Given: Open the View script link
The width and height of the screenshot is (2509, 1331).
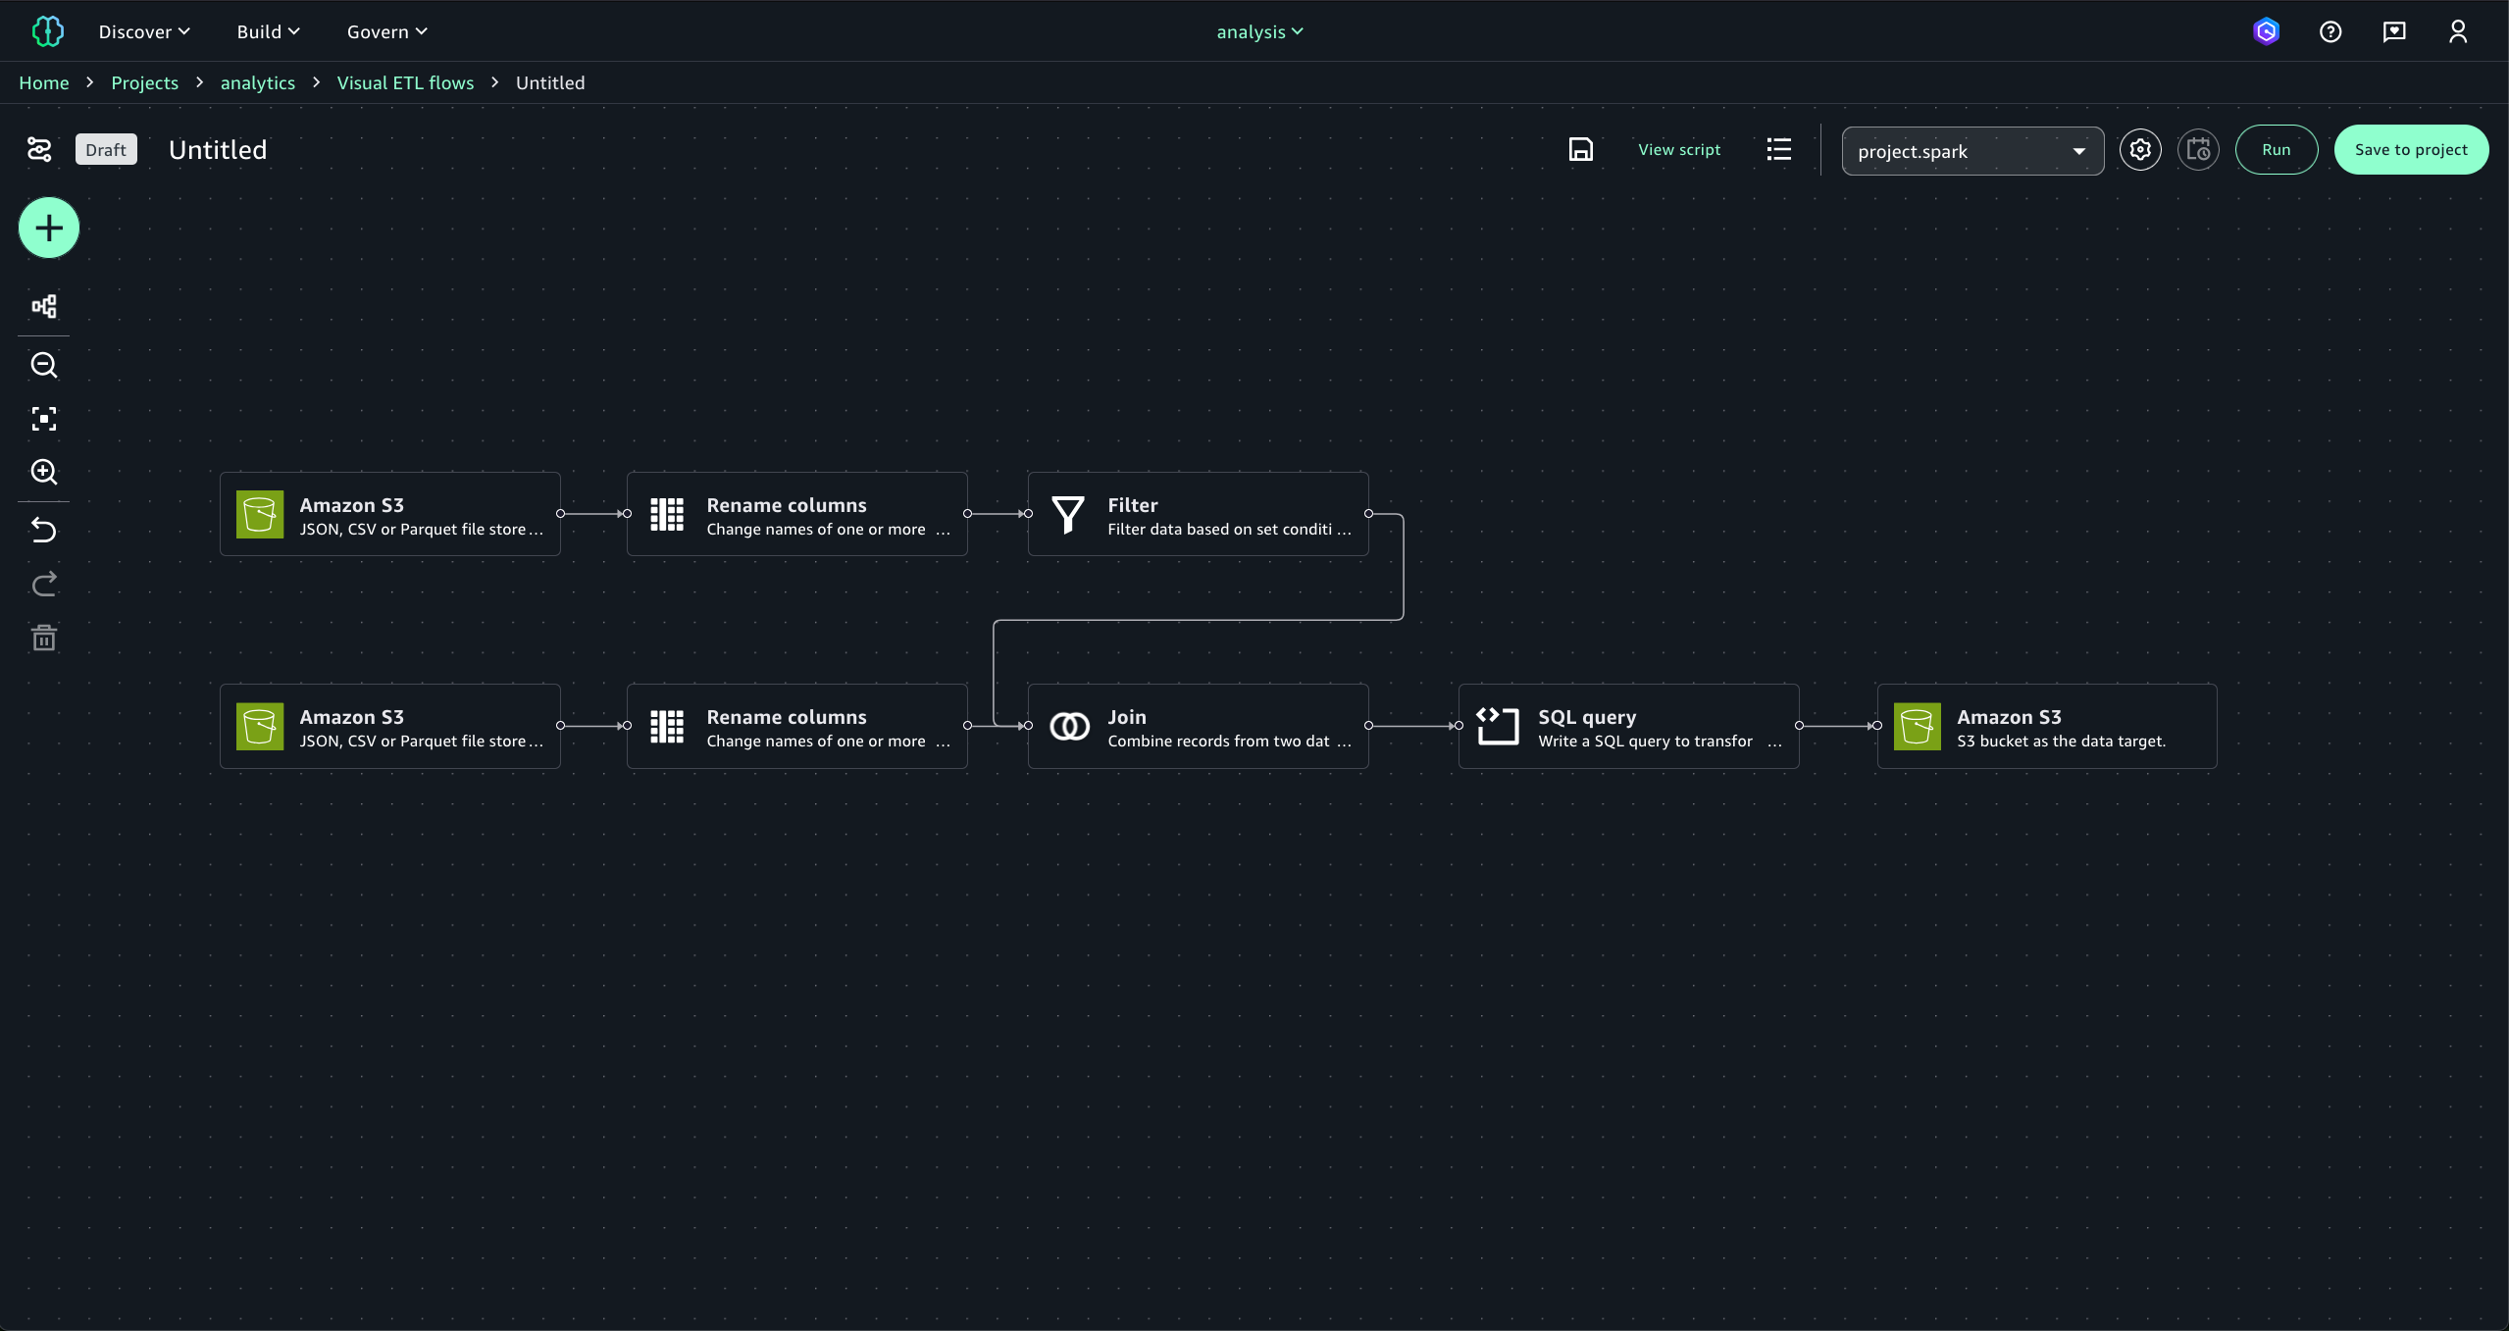Looking at the screenshot, I should click(1678, 150).
